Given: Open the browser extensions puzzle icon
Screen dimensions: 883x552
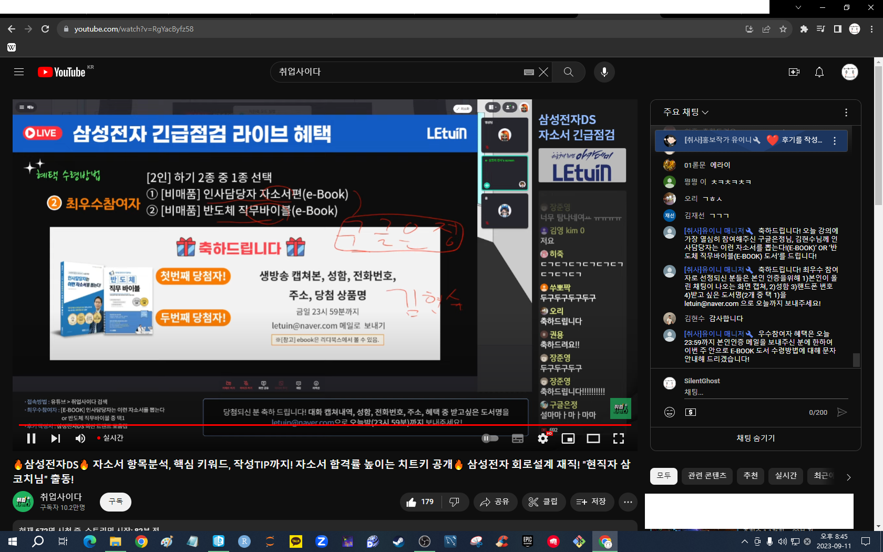Looking at the screenshot, I should click(804, 29).
